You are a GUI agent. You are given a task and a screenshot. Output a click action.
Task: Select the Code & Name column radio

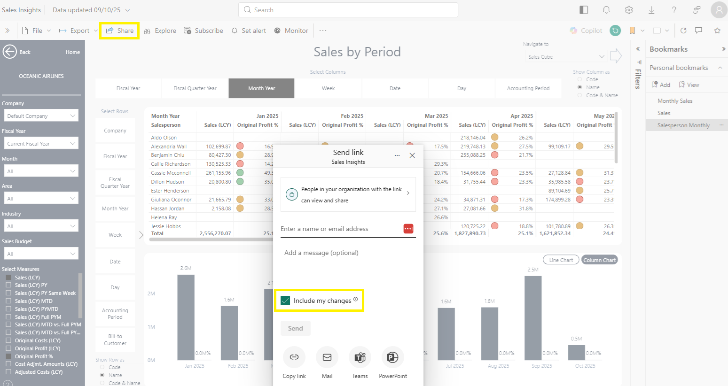(579, 95)
